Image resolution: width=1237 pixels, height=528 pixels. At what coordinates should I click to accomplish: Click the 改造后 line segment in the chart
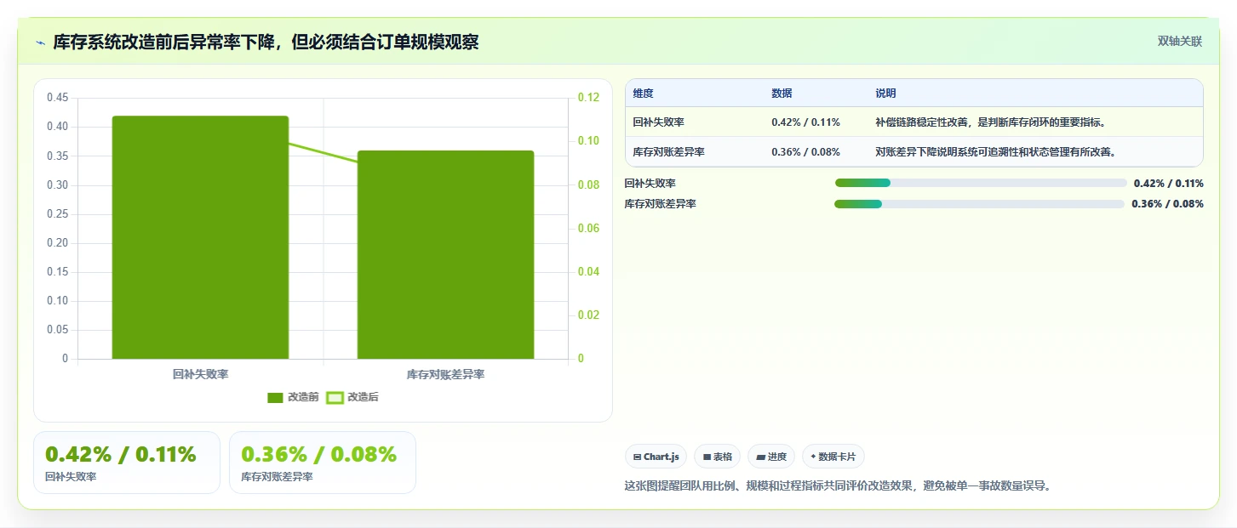tap(324, 152)
